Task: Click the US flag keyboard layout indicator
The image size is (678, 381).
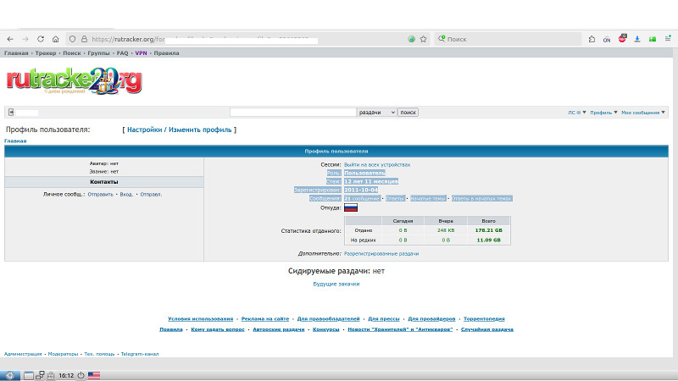Action: coord(94,375)
